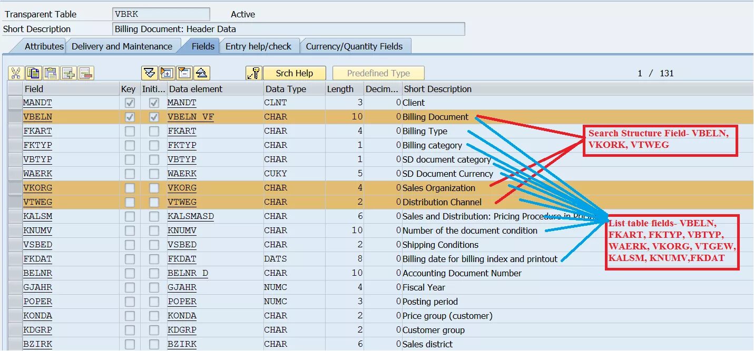Viewport: 754px width, 351px height.
Task: Enable the Key checkbox for FKART
Action: tap(128, 131)
